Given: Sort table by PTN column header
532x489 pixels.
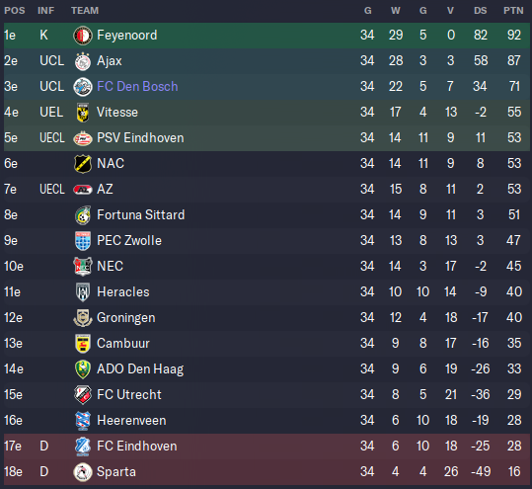Looking at the screenshot, I should click(x=513, y=11).
